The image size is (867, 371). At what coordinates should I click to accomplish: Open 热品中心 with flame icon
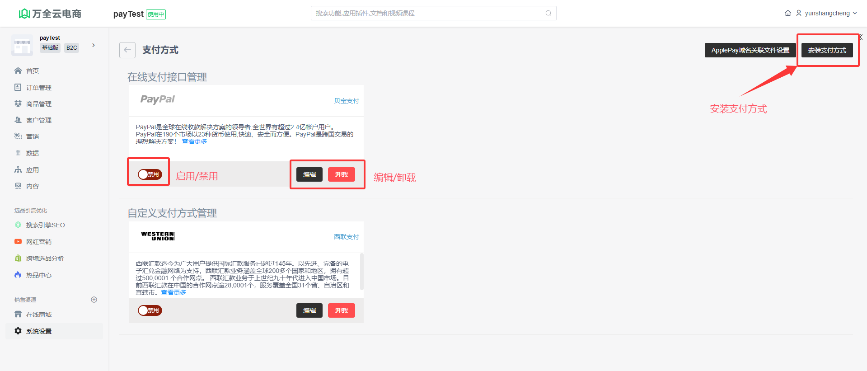coord(38,275)
